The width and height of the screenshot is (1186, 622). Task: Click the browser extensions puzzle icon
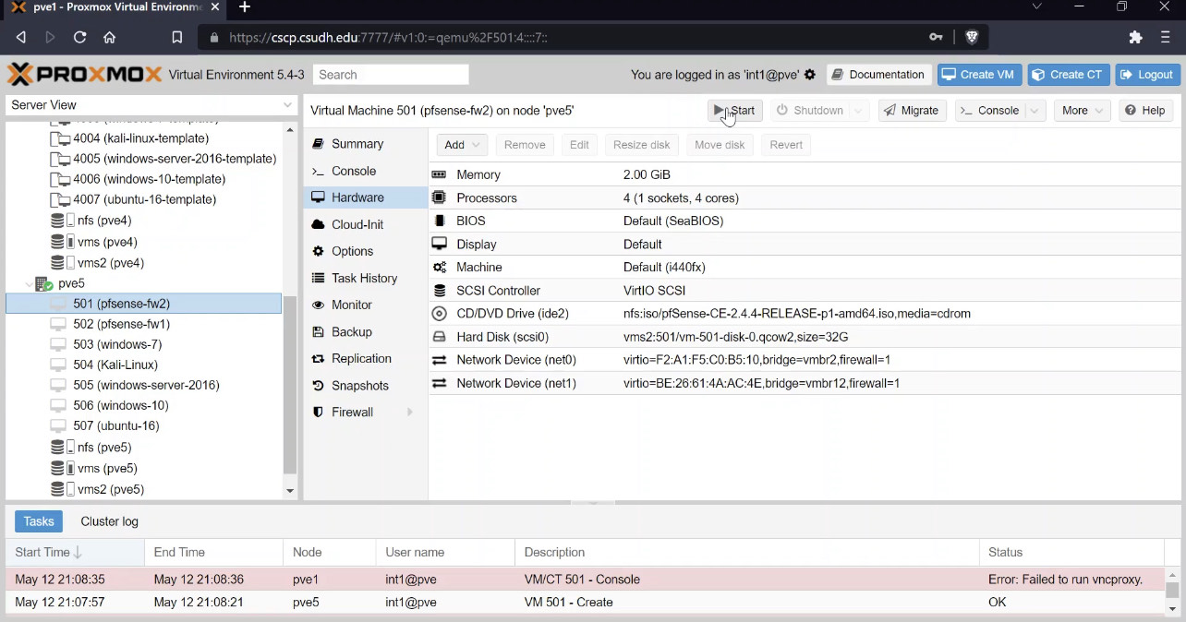click(x=1136, y=38)
